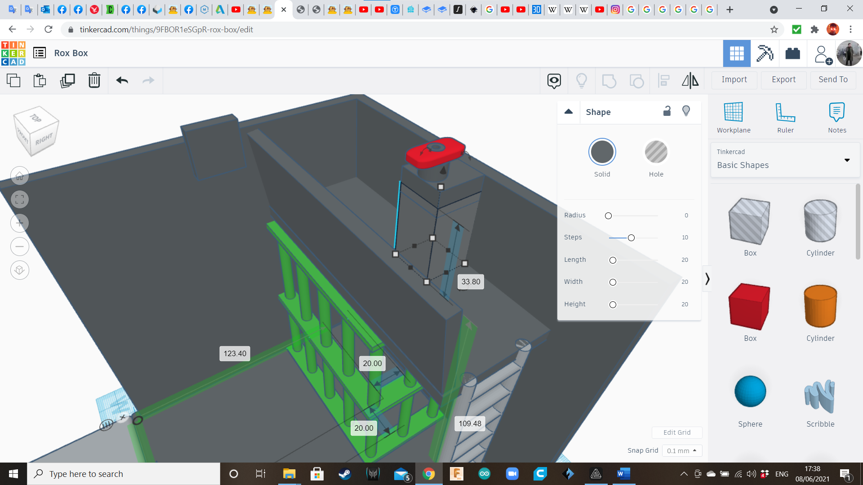Switch to Blocks mode pickaxe icon
This screenshot has width=863, height=485.
[765, 53]
